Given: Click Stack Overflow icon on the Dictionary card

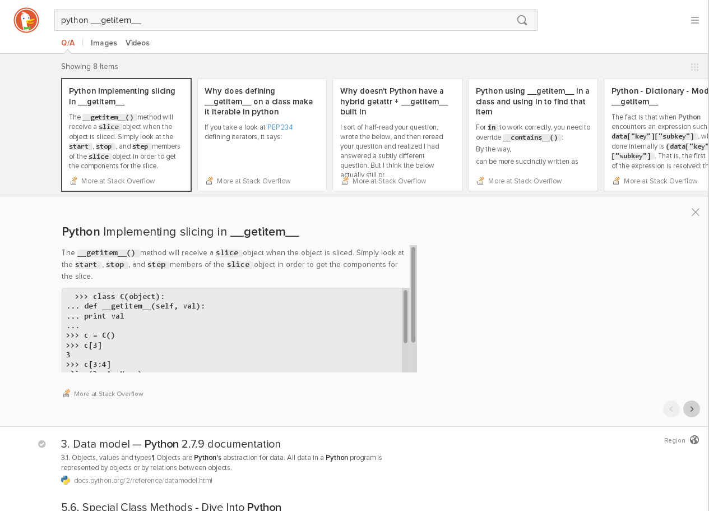Looking at the screenshot, I should pos(616,181).
